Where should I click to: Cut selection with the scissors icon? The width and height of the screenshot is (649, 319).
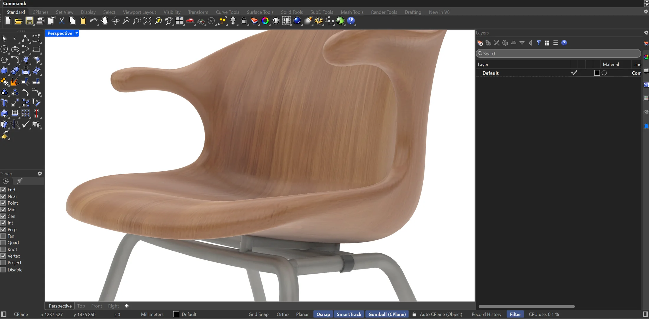(x=62, y=21)
